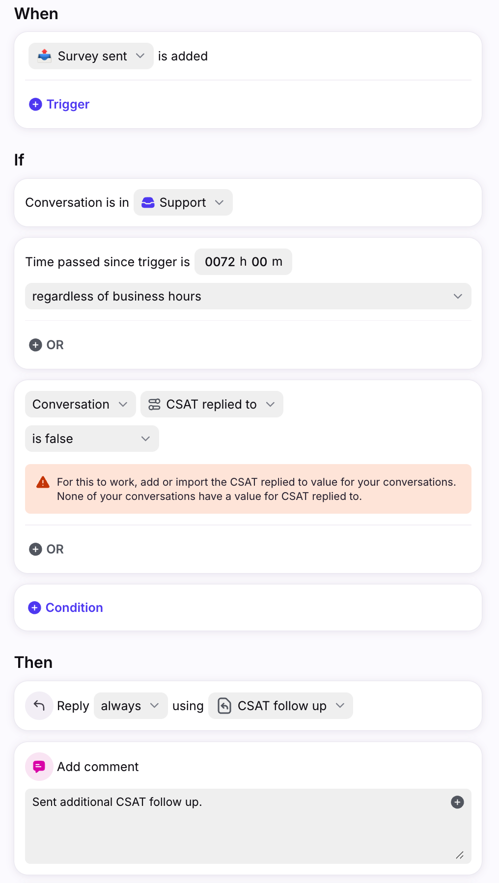Click the OR plus icon under business hours
The width and height of the screenshot is (499, 883).
click(x=35, y=345)
